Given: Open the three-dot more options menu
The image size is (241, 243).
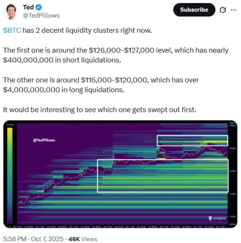Looking at the screenshot, I should tap(234, 10).
